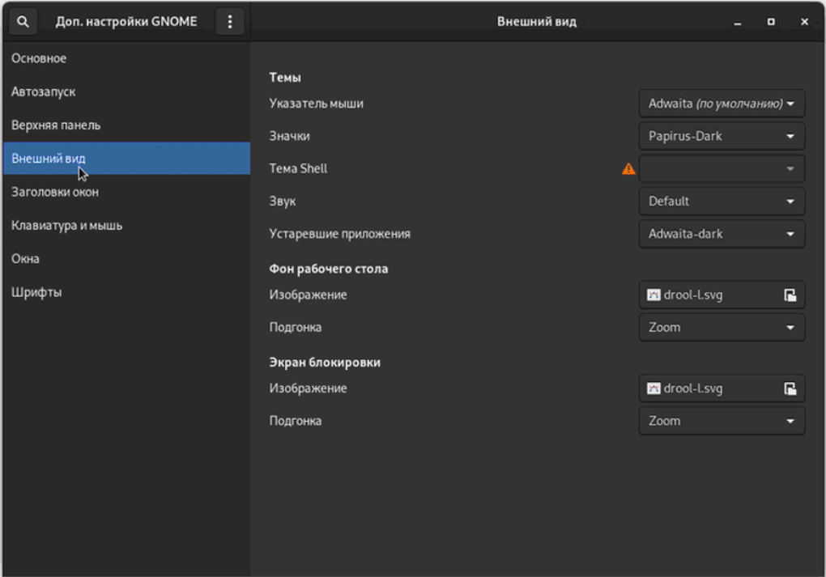Image resolution: width=826 pixels, height=577 pixels.
Task: Open Подгонка dropdown under Экран блокировки
Action: pyautogui.click(x=721, y=420)
